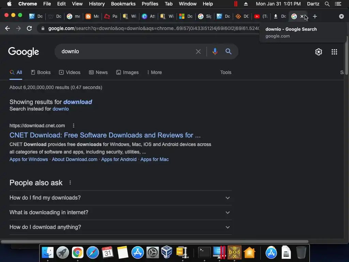Open the History menu
The width and height of the screenshot is (349, 262).
97,4
